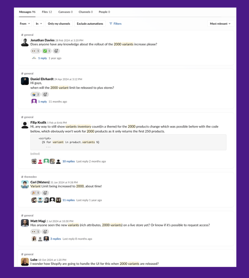Open the From filter dropdown
The width and height of the screenshot is (249, 278).
point(25,24)
